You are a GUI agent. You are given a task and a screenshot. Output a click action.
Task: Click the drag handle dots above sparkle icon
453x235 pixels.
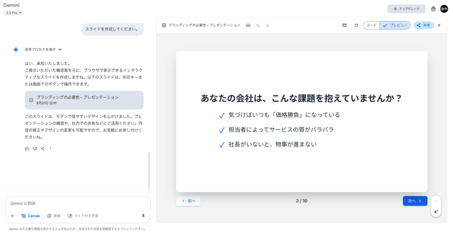(436, 201)
